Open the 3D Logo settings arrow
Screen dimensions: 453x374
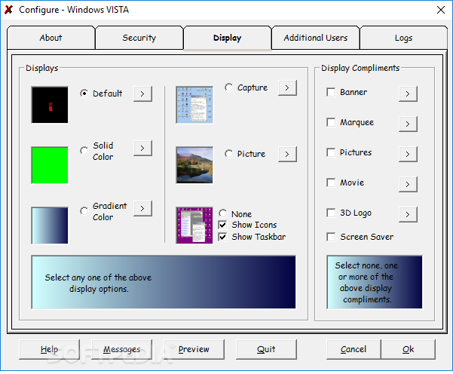tap(408, 214)
